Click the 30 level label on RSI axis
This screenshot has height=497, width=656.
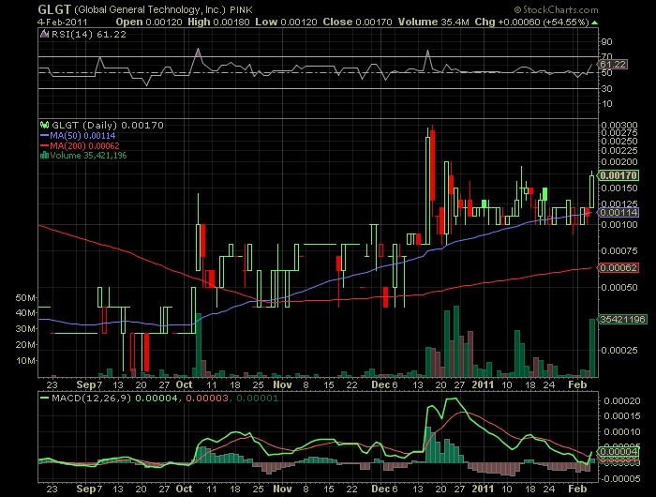pyautogui.click(x=606, y=88)
